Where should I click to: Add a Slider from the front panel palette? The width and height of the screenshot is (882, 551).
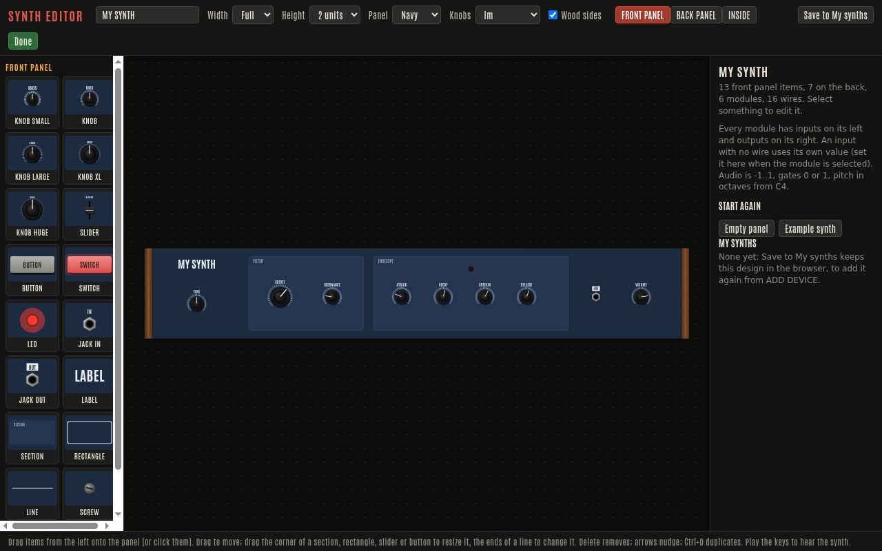[89, 214]
